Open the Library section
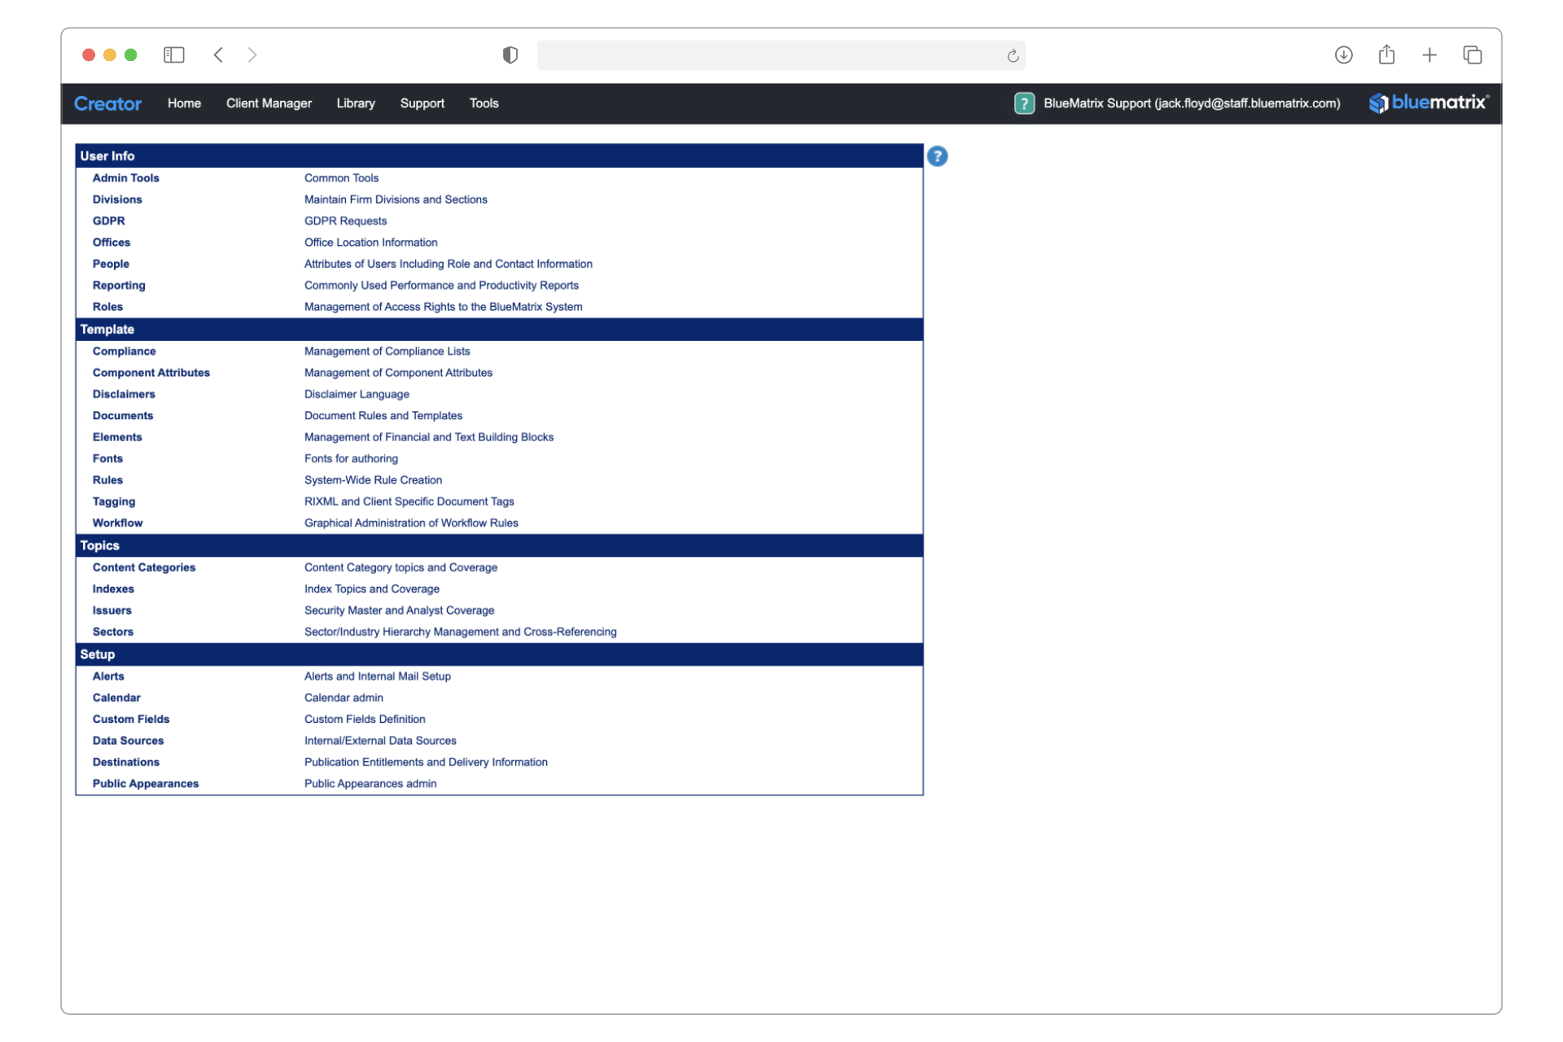Screen dimensions: 1563x1042 (x=355, y=103)
